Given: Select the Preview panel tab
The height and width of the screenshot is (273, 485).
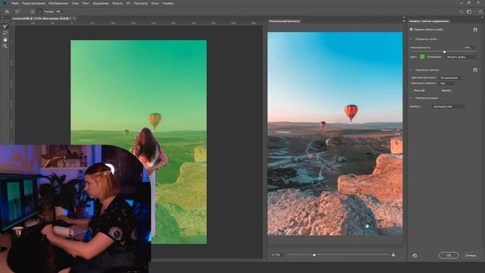Looking at the screenshot, I should tap(284, 21).
